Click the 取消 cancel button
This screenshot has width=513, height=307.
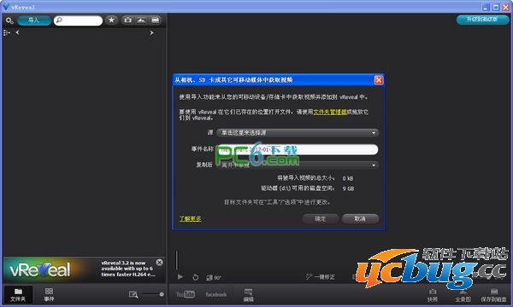360,218
